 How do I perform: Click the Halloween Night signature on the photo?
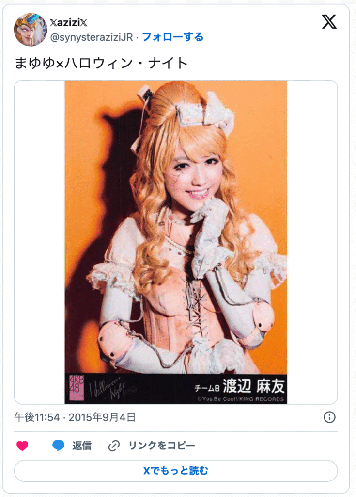pos(112,387)
